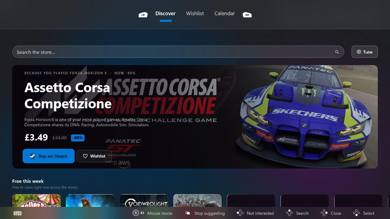Click the view-button icon beside Stop suggesting
This screenshot has width=390, height=219.
click(188, 213)
